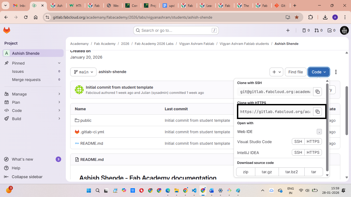Open What's new in sidebar

[33, 159]
